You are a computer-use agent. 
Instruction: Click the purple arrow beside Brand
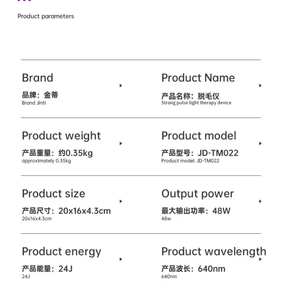coord(121,85)
